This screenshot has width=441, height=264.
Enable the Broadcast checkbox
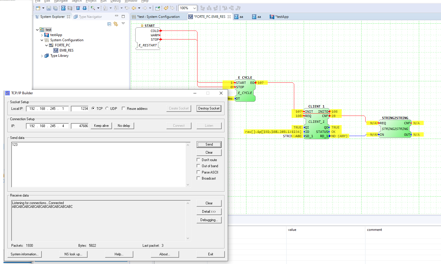click(x=198, y=178)
